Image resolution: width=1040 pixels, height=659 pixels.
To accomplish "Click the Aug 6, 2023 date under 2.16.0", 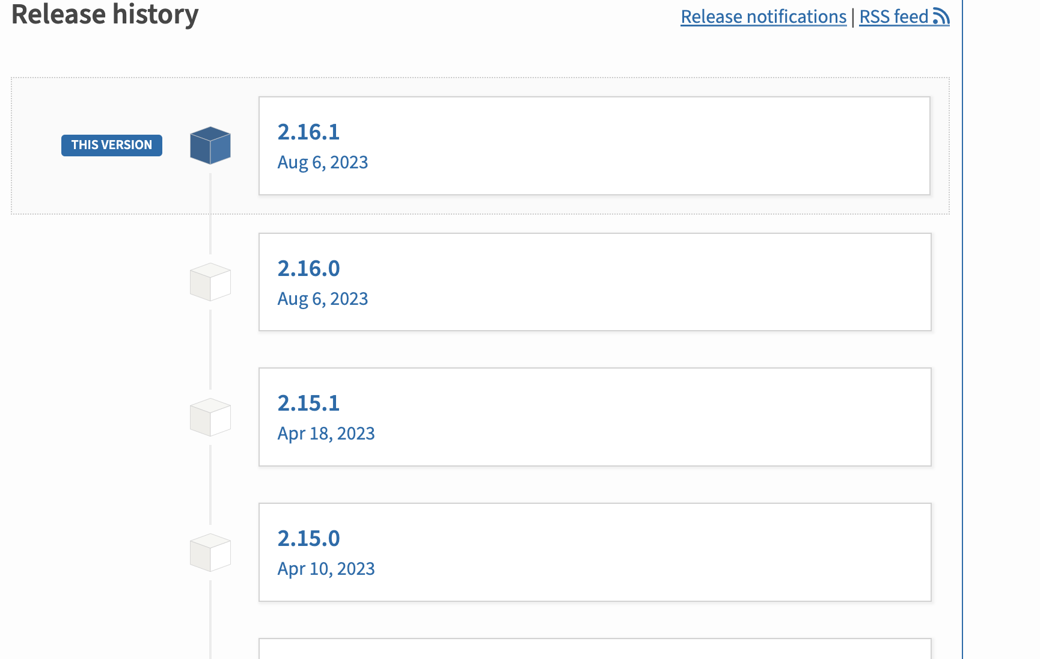I will pos(323,299).
